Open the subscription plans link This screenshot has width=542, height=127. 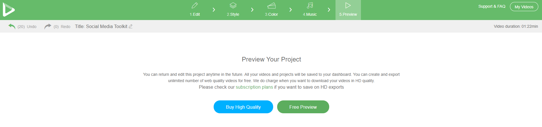coord(254,87)
